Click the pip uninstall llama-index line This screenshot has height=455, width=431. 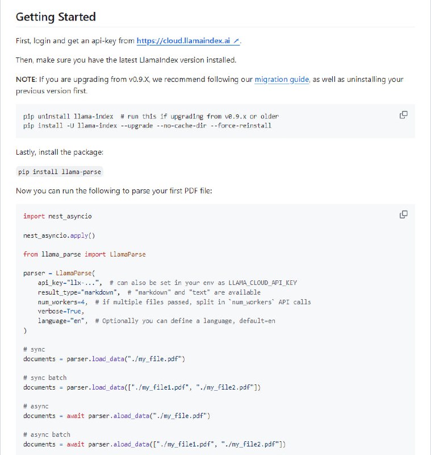pyautogui.click(x=68, y=116)
